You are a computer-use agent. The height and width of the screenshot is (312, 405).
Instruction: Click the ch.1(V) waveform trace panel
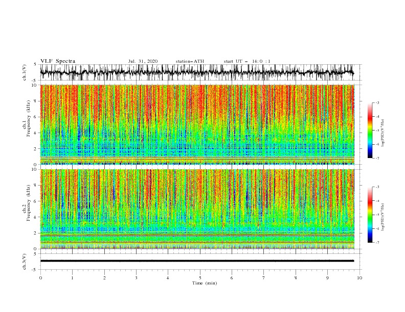tap(200, 72)
